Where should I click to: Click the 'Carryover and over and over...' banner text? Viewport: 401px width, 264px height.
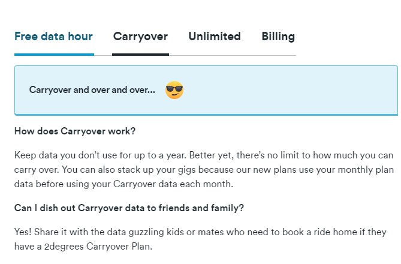coord(92,90)
